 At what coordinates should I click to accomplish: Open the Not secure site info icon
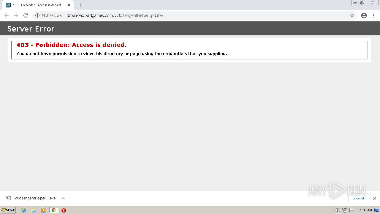(37, 15)
